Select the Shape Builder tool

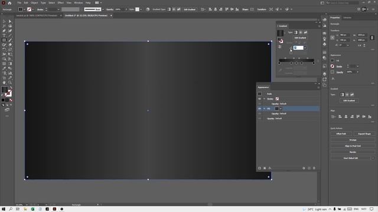tap(4, 59)
